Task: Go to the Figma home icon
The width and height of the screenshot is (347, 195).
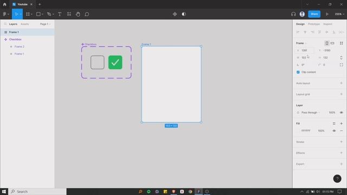Action: click(5, 4)
